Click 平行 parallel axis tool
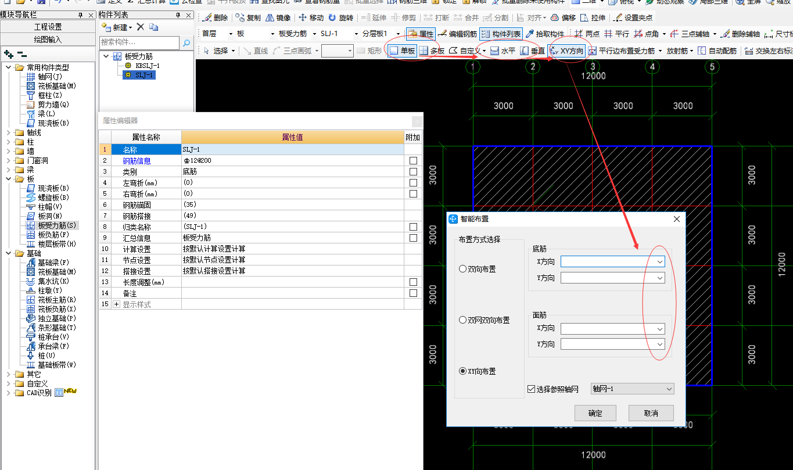The image size is (793, 470). coord(616,34)
